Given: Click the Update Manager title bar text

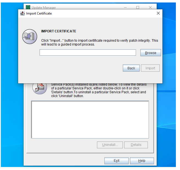Looking at the screenshot, I should point(44,8).
